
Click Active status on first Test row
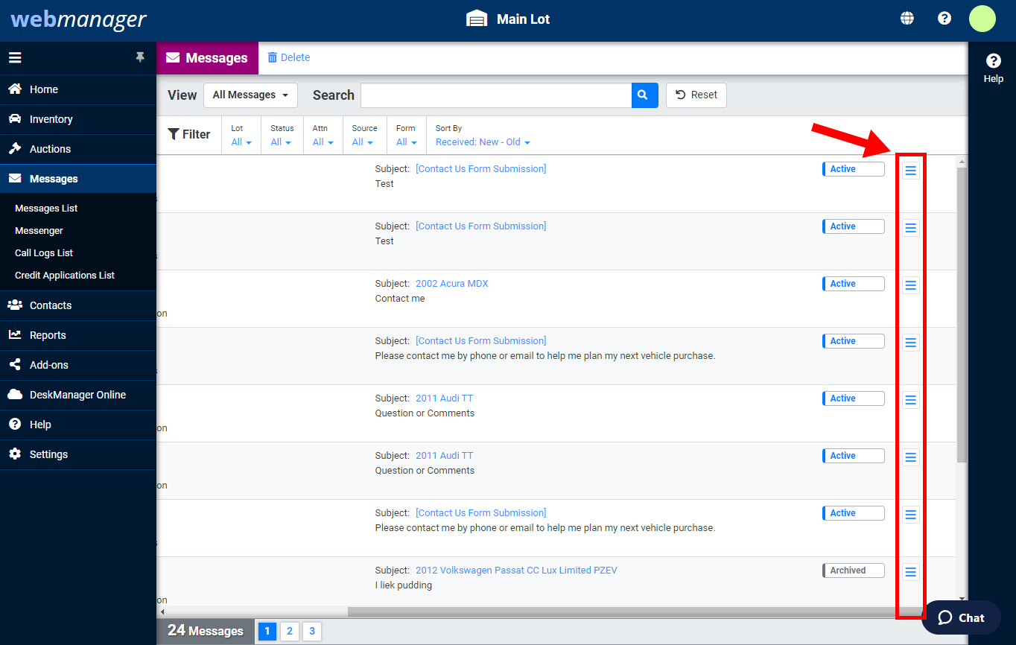(854, 169)
